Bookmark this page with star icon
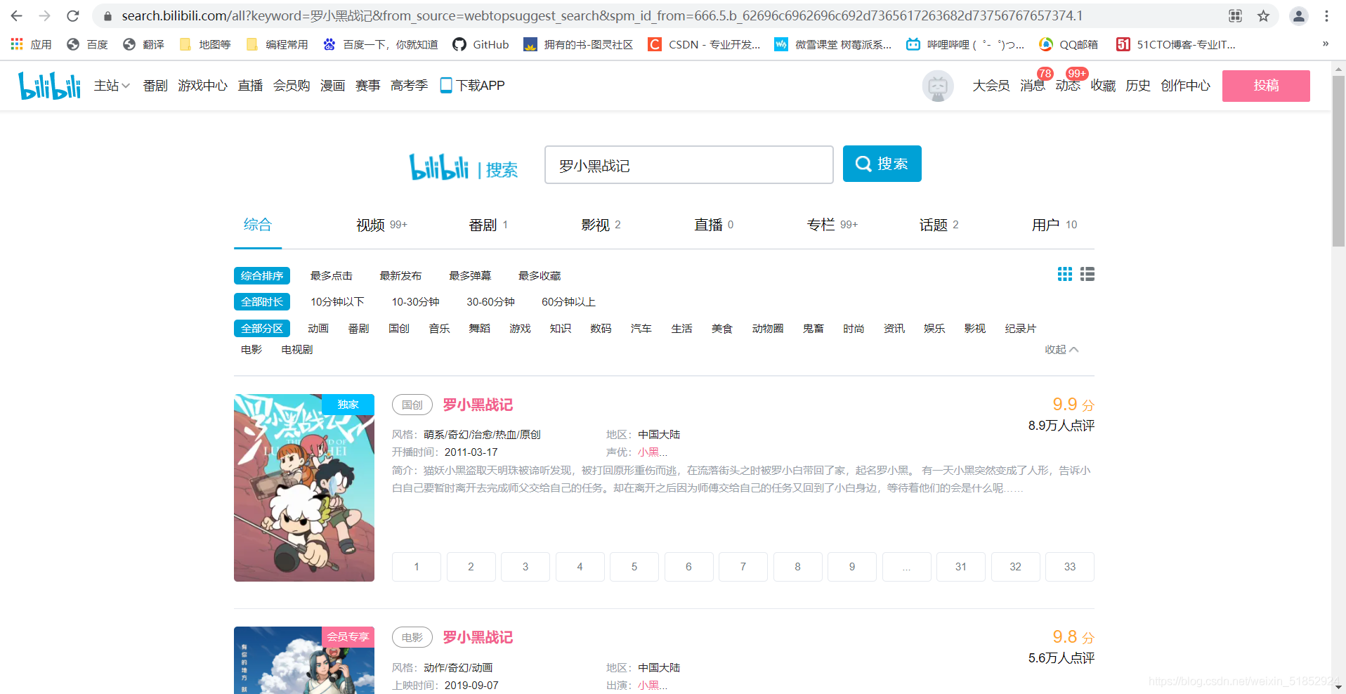This screenshot has width=1346, height=694. click(x=1263, y=15)
